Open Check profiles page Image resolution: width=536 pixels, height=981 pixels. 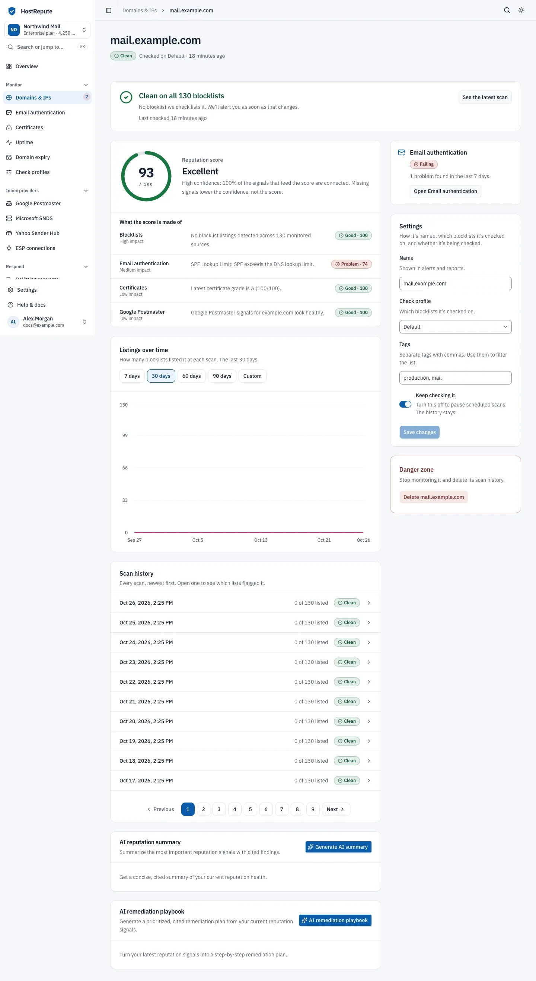pos(47,172)
